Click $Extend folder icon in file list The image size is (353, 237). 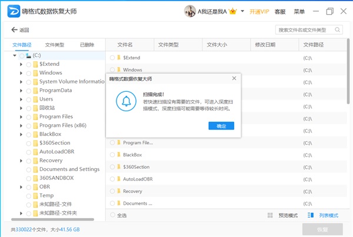click(119, 58)
